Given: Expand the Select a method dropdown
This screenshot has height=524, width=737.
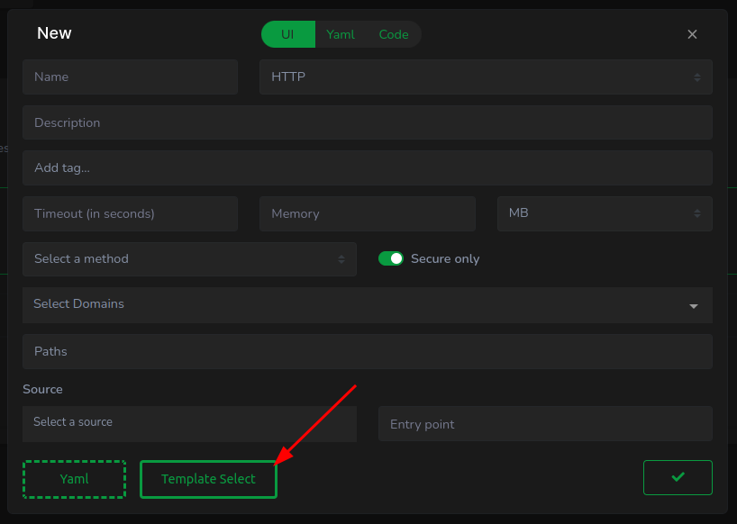Looking at the screenshot, I should point(189,259).
